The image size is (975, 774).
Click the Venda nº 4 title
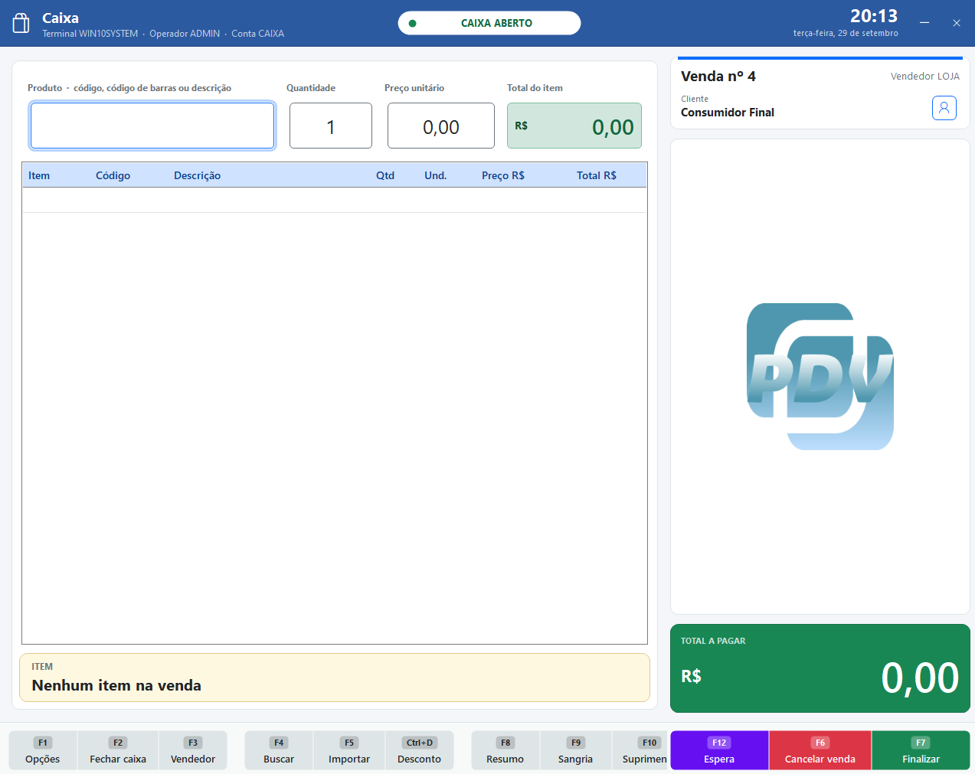coord(718,77)
